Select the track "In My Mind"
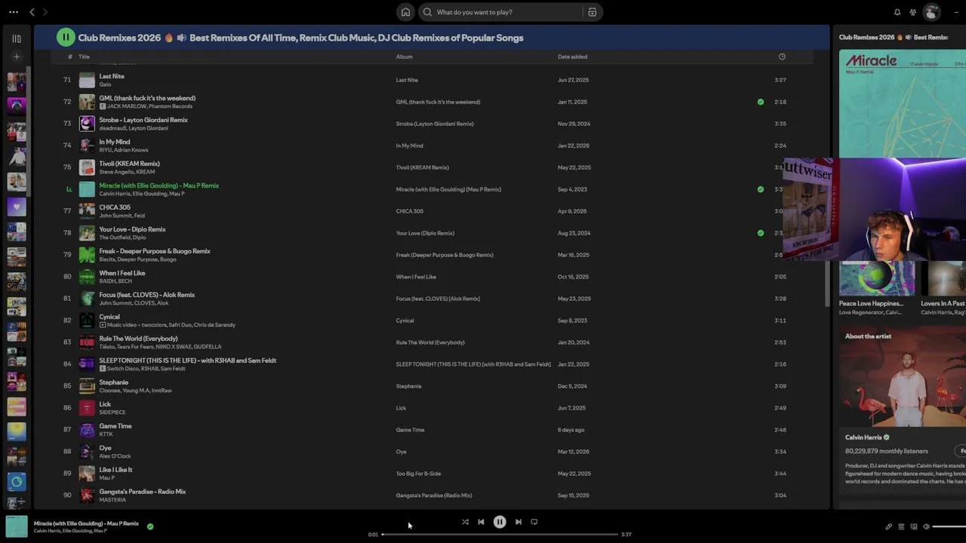The height and width of the screenshot is (543, 966). pyautogui.click(x=115, y=142)
